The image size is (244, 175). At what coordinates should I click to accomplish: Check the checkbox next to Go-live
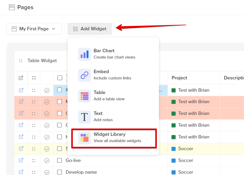(x=59, y=160)
